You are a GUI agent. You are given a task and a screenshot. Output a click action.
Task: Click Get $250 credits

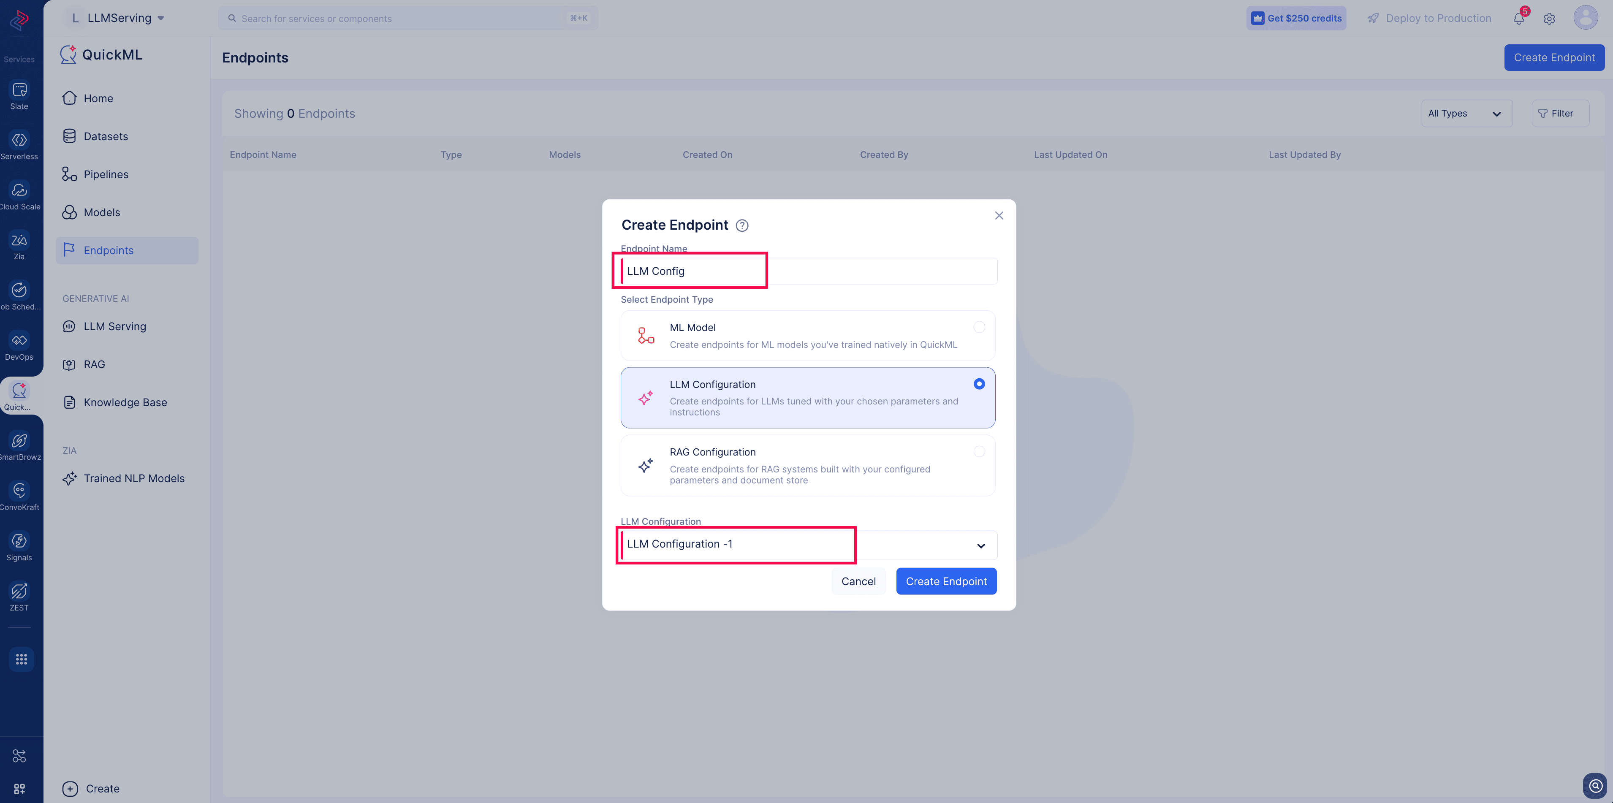(1296, 18)
